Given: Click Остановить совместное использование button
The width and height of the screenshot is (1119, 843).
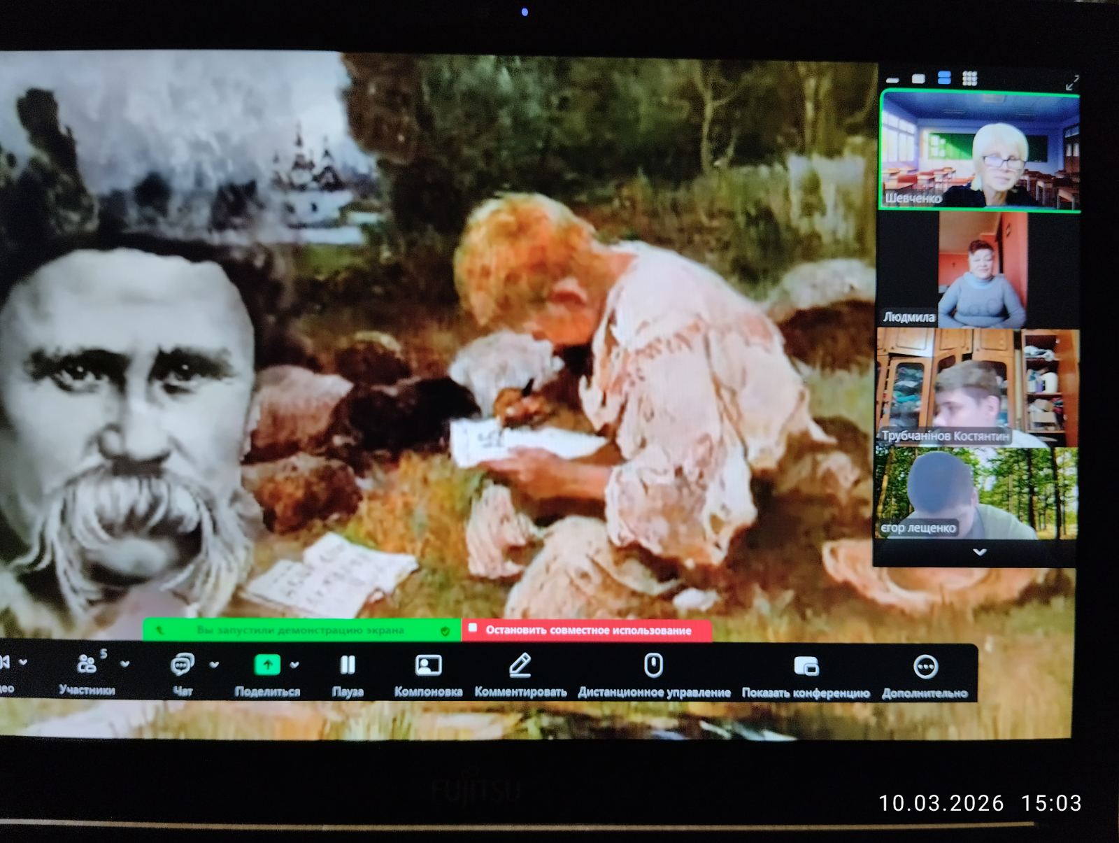Looking at the screenshot, I should point(587,630).
